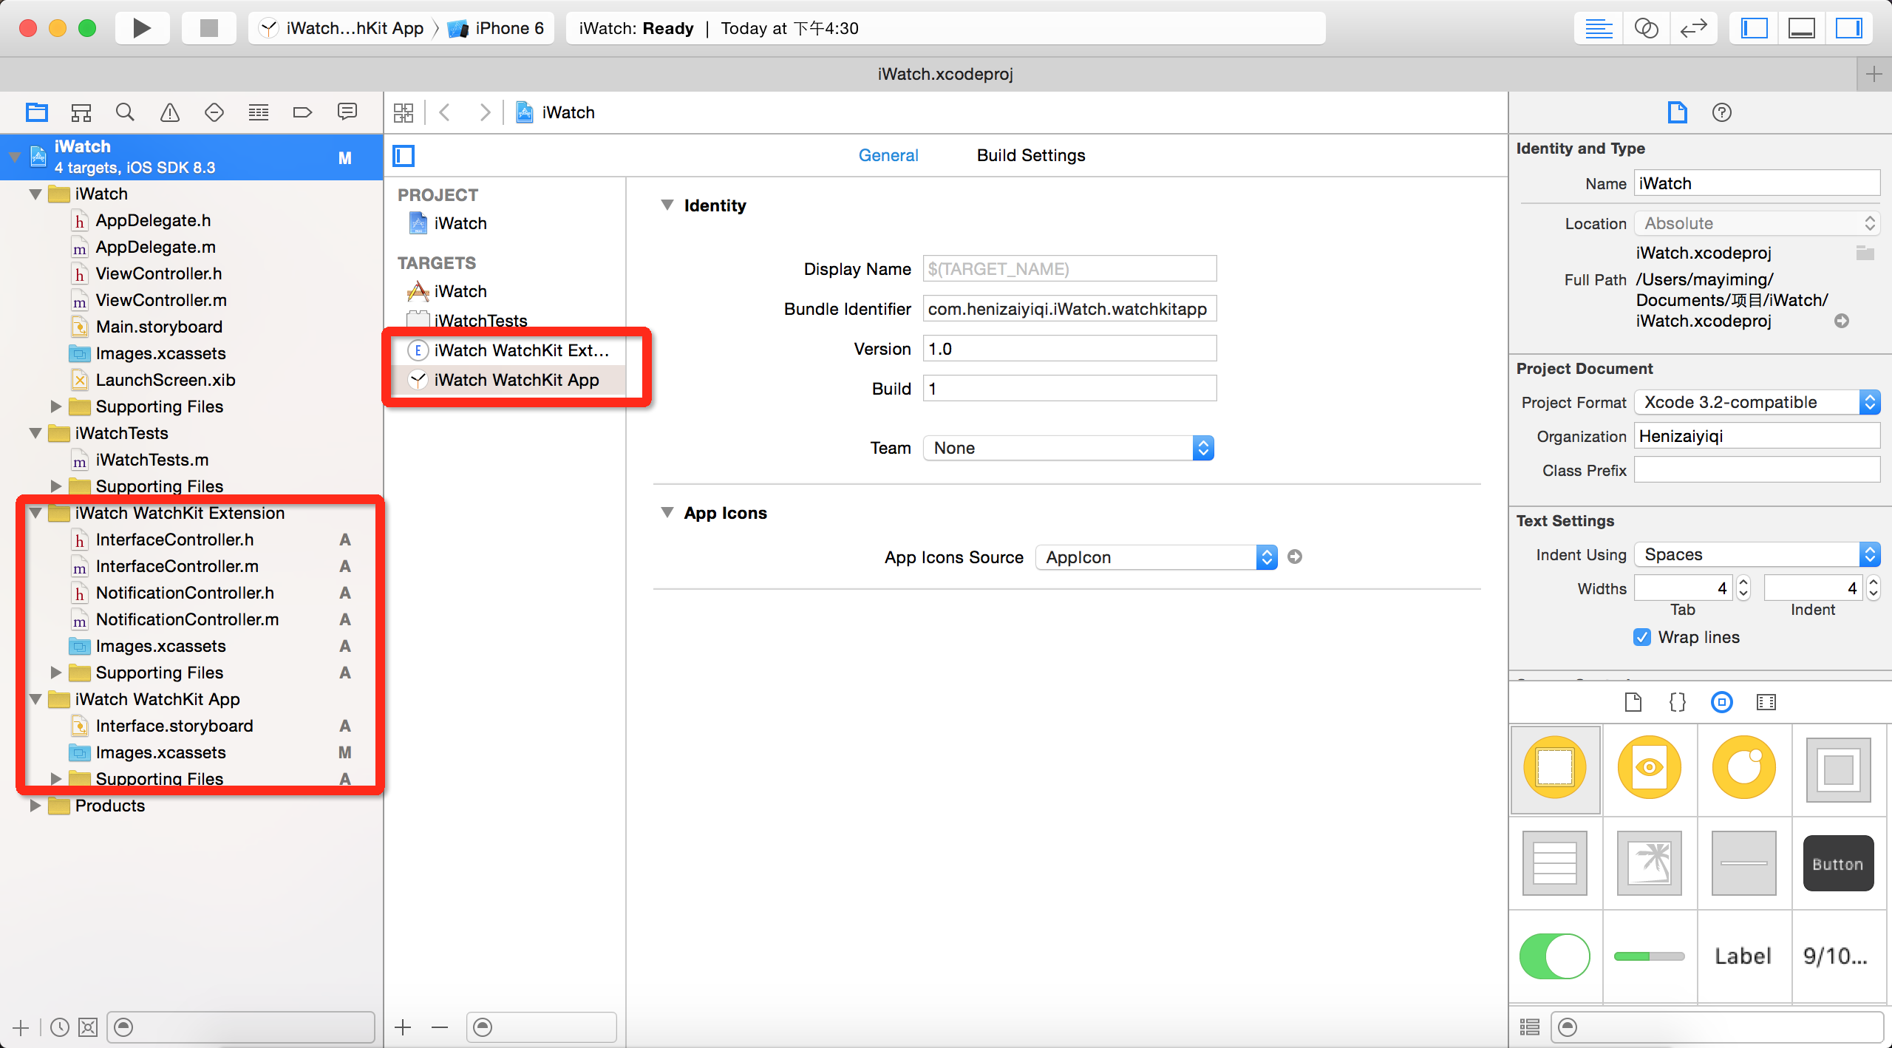Toggle the Debug area visibility
Viewport: 1892px width, 1048px height.
tap(1801, 28)
